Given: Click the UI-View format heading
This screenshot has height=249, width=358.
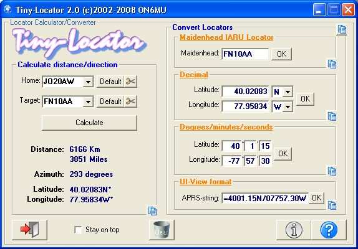Looking at the screenshot, I should [x=205, y=182].
